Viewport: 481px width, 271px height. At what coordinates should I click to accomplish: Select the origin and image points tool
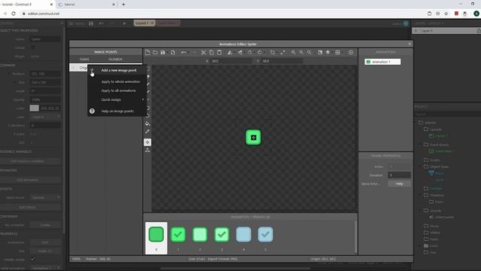pyautogui.click(x=147, y=142)
